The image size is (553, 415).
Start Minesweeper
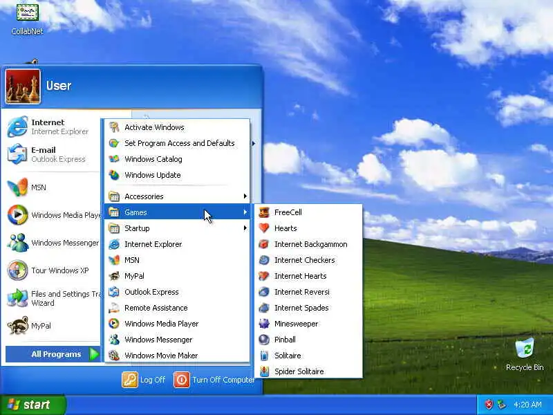pos(308,324)
